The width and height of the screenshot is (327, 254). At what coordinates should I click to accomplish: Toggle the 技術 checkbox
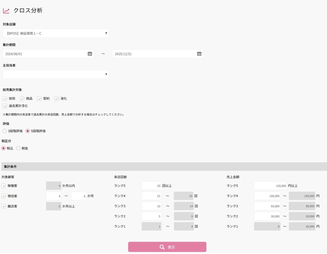point(5,99)
